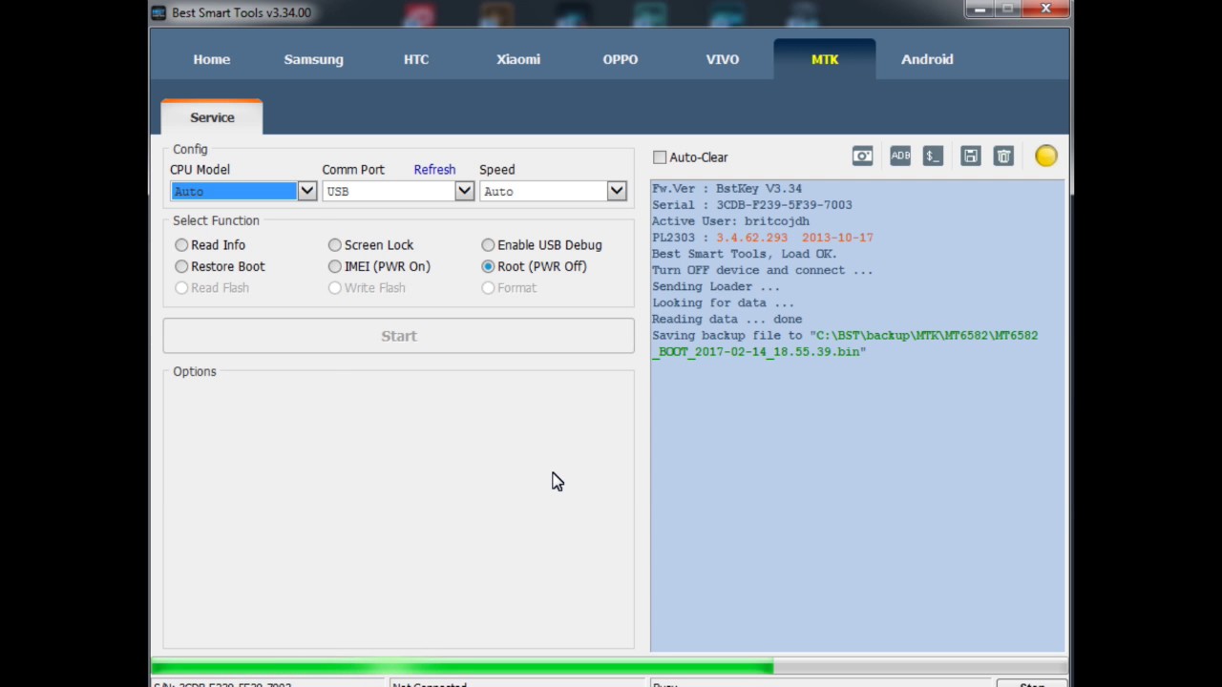
Task: Select the Root (PWR Off) radio button
Action: point(488,266)
